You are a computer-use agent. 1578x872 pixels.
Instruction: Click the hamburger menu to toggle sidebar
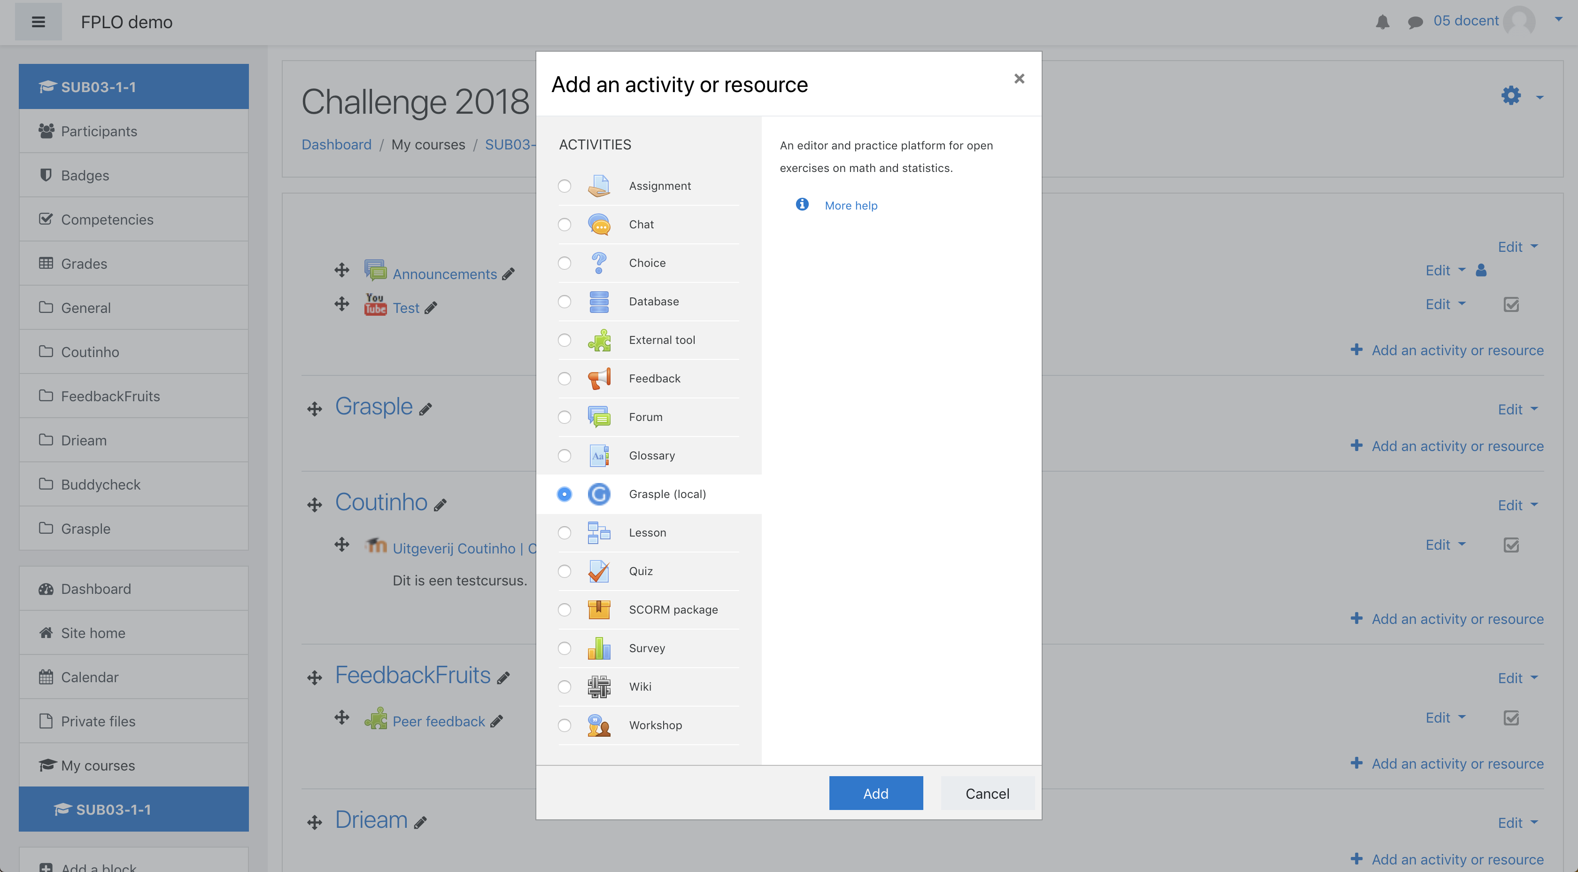[39, 22]
